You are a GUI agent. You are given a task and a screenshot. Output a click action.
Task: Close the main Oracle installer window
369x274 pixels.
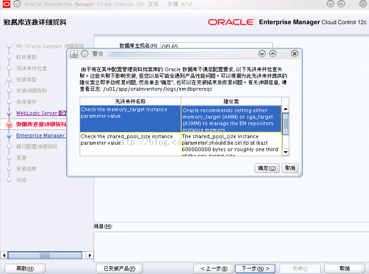363,4
